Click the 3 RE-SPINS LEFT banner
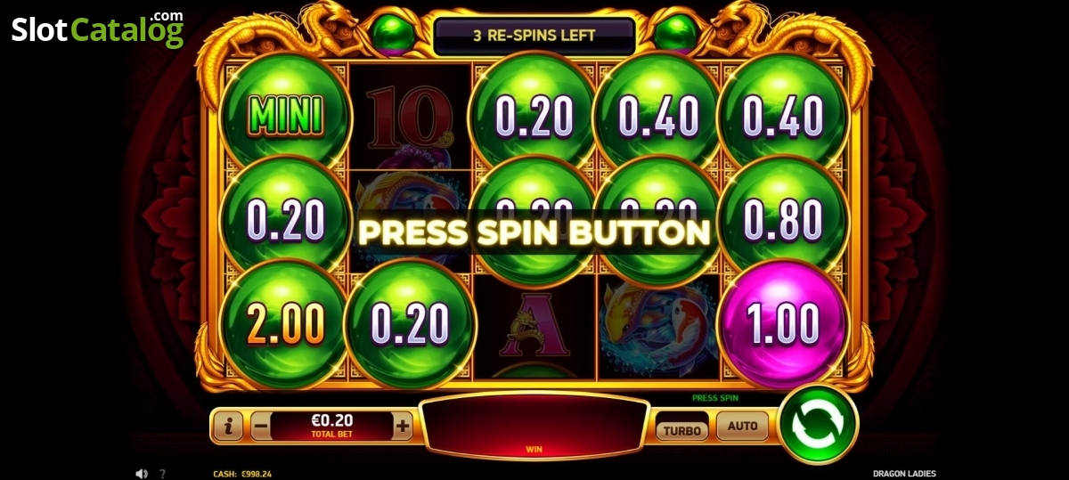 534,37
